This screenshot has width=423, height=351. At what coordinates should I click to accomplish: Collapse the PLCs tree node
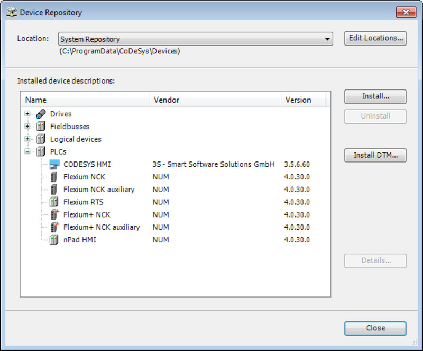(27, 152)
